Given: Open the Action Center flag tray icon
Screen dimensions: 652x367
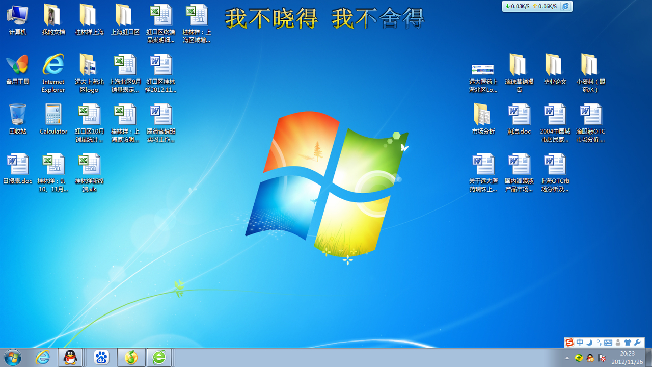Looking at the screenshot, I should coord(602,358).
